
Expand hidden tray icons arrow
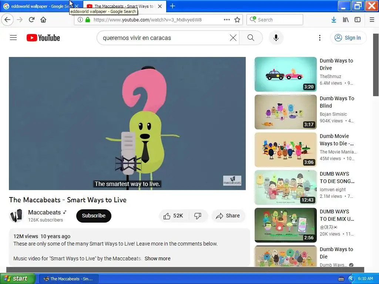pyautogui.click(x=351, y=279)
